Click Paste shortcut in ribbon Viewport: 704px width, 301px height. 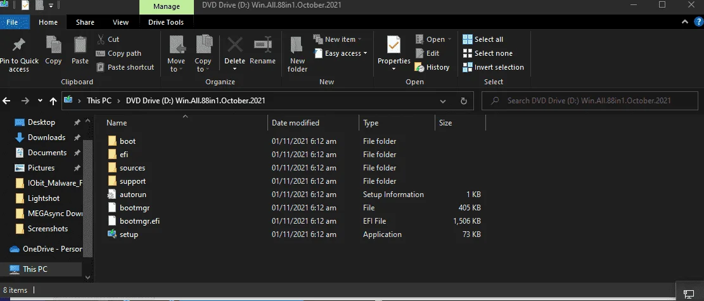click(x=125, y=67)
